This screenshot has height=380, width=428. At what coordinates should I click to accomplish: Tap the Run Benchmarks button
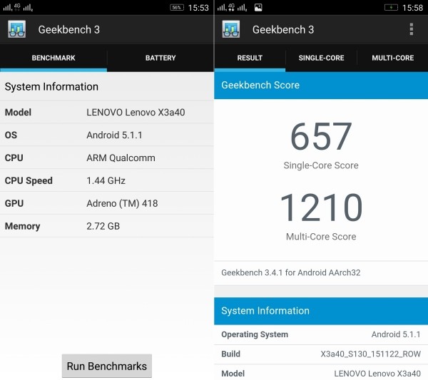[107, 366]
